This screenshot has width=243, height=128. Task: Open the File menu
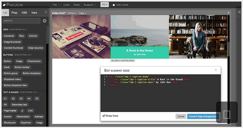coord(56,5)
